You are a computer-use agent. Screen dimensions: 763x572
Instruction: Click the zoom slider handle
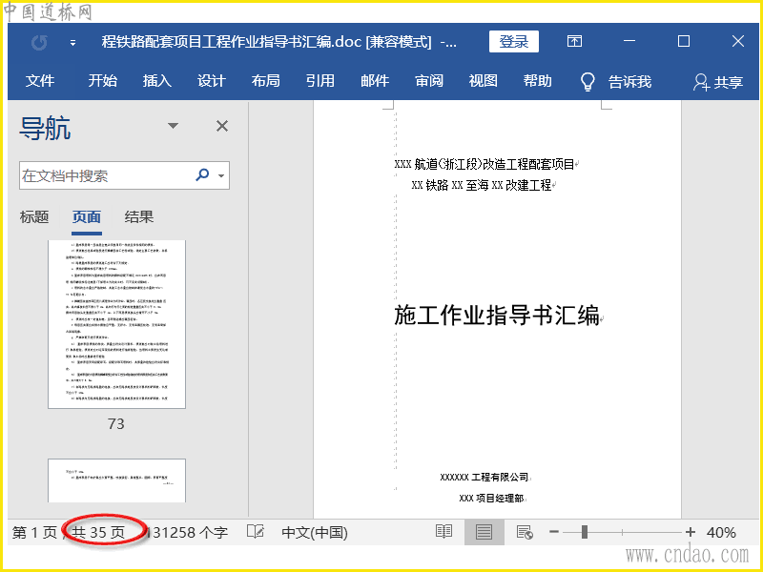click(585, 532)
